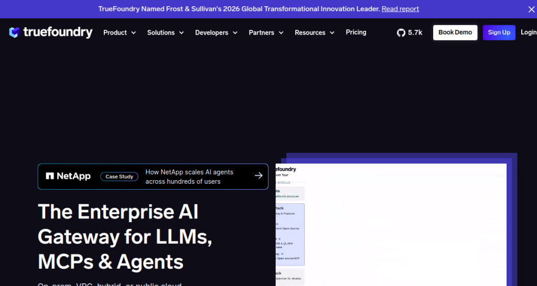Click the Sign Up button
Viewport: 537px width, 286px height.
pyautogui.click(x=499, y=32)
